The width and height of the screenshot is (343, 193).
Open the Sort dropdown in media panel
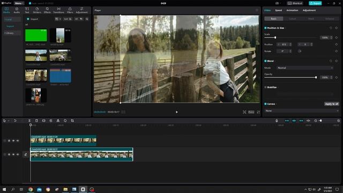click(x=68, y=19)
